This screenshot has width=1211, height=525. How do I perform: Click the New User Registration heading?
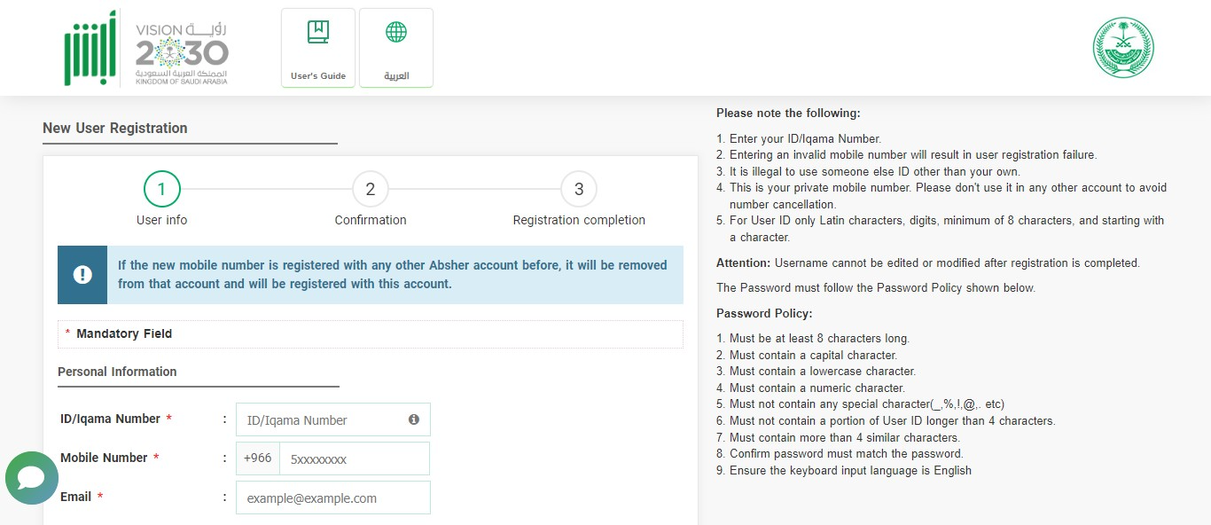click(115, 128)
